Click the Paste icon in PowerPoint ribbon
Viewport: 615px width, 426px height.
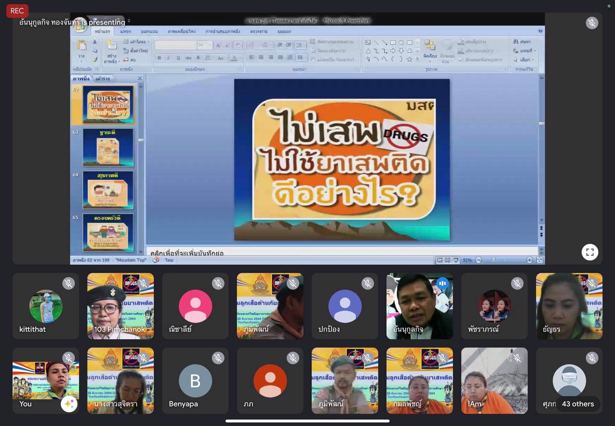coord(81,46)
